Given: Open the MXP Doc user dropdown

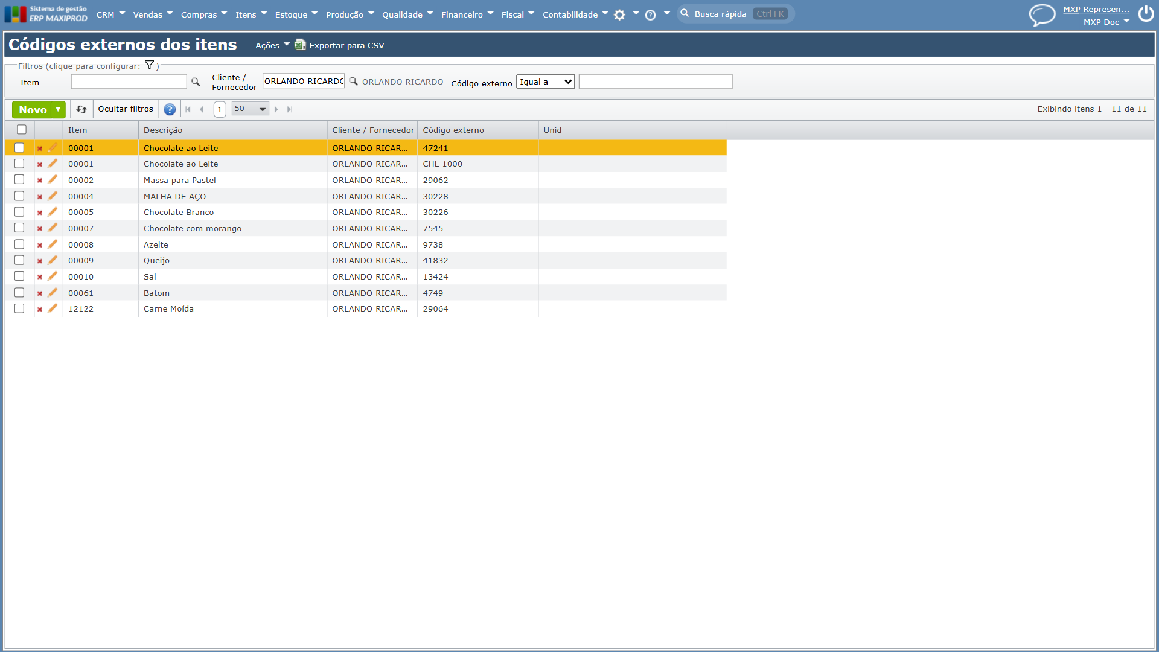Looking at the screenshot, I should point(1106,22).
